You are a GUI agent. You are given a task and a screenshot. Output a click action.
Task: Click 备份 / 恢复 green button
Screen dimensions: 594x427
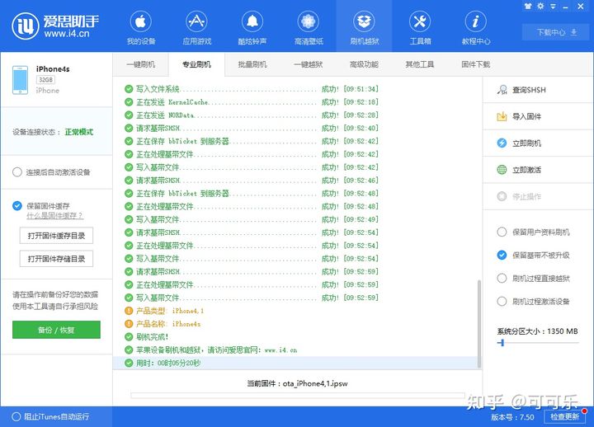[56, 330]
